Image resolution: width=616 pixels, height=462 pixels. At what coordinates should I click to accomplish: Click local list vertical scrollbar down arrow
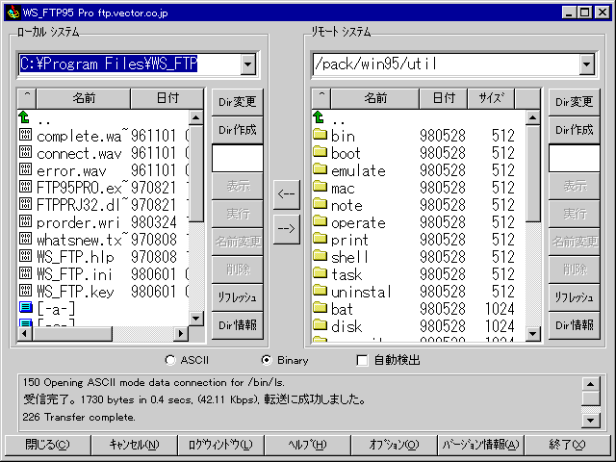tap(196, 319)
